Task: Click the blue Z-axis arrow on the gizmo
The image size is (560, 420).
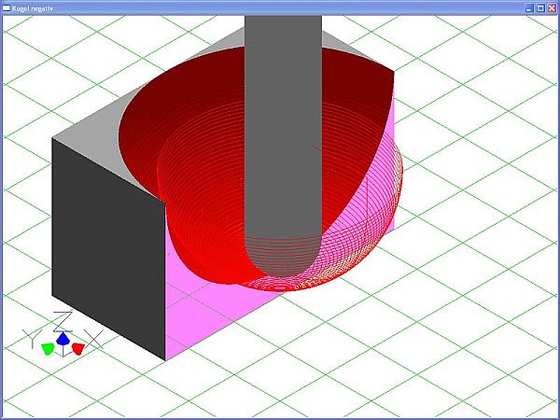Action: (x=63, y=339)
